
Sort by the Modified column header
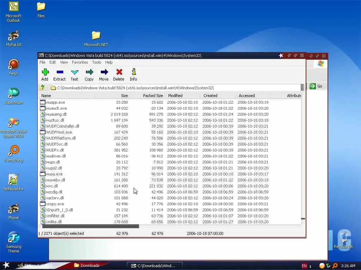[x=182, y=96]
